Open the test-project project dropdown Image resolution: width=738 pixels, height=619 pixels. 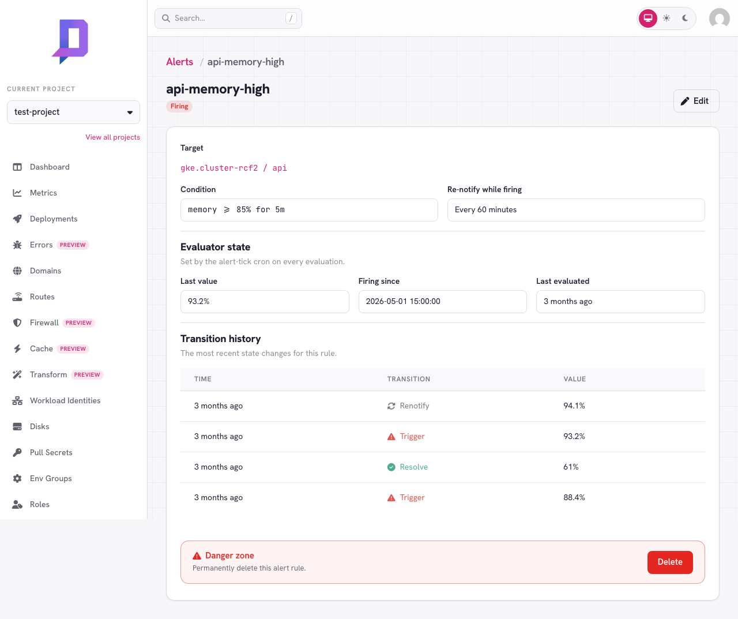coord(73,112)
